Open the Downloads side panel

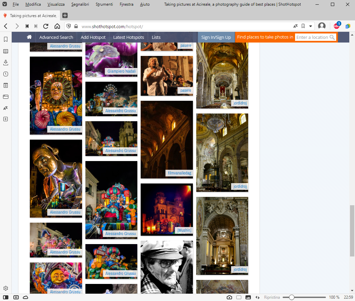(x=6, y=63)
